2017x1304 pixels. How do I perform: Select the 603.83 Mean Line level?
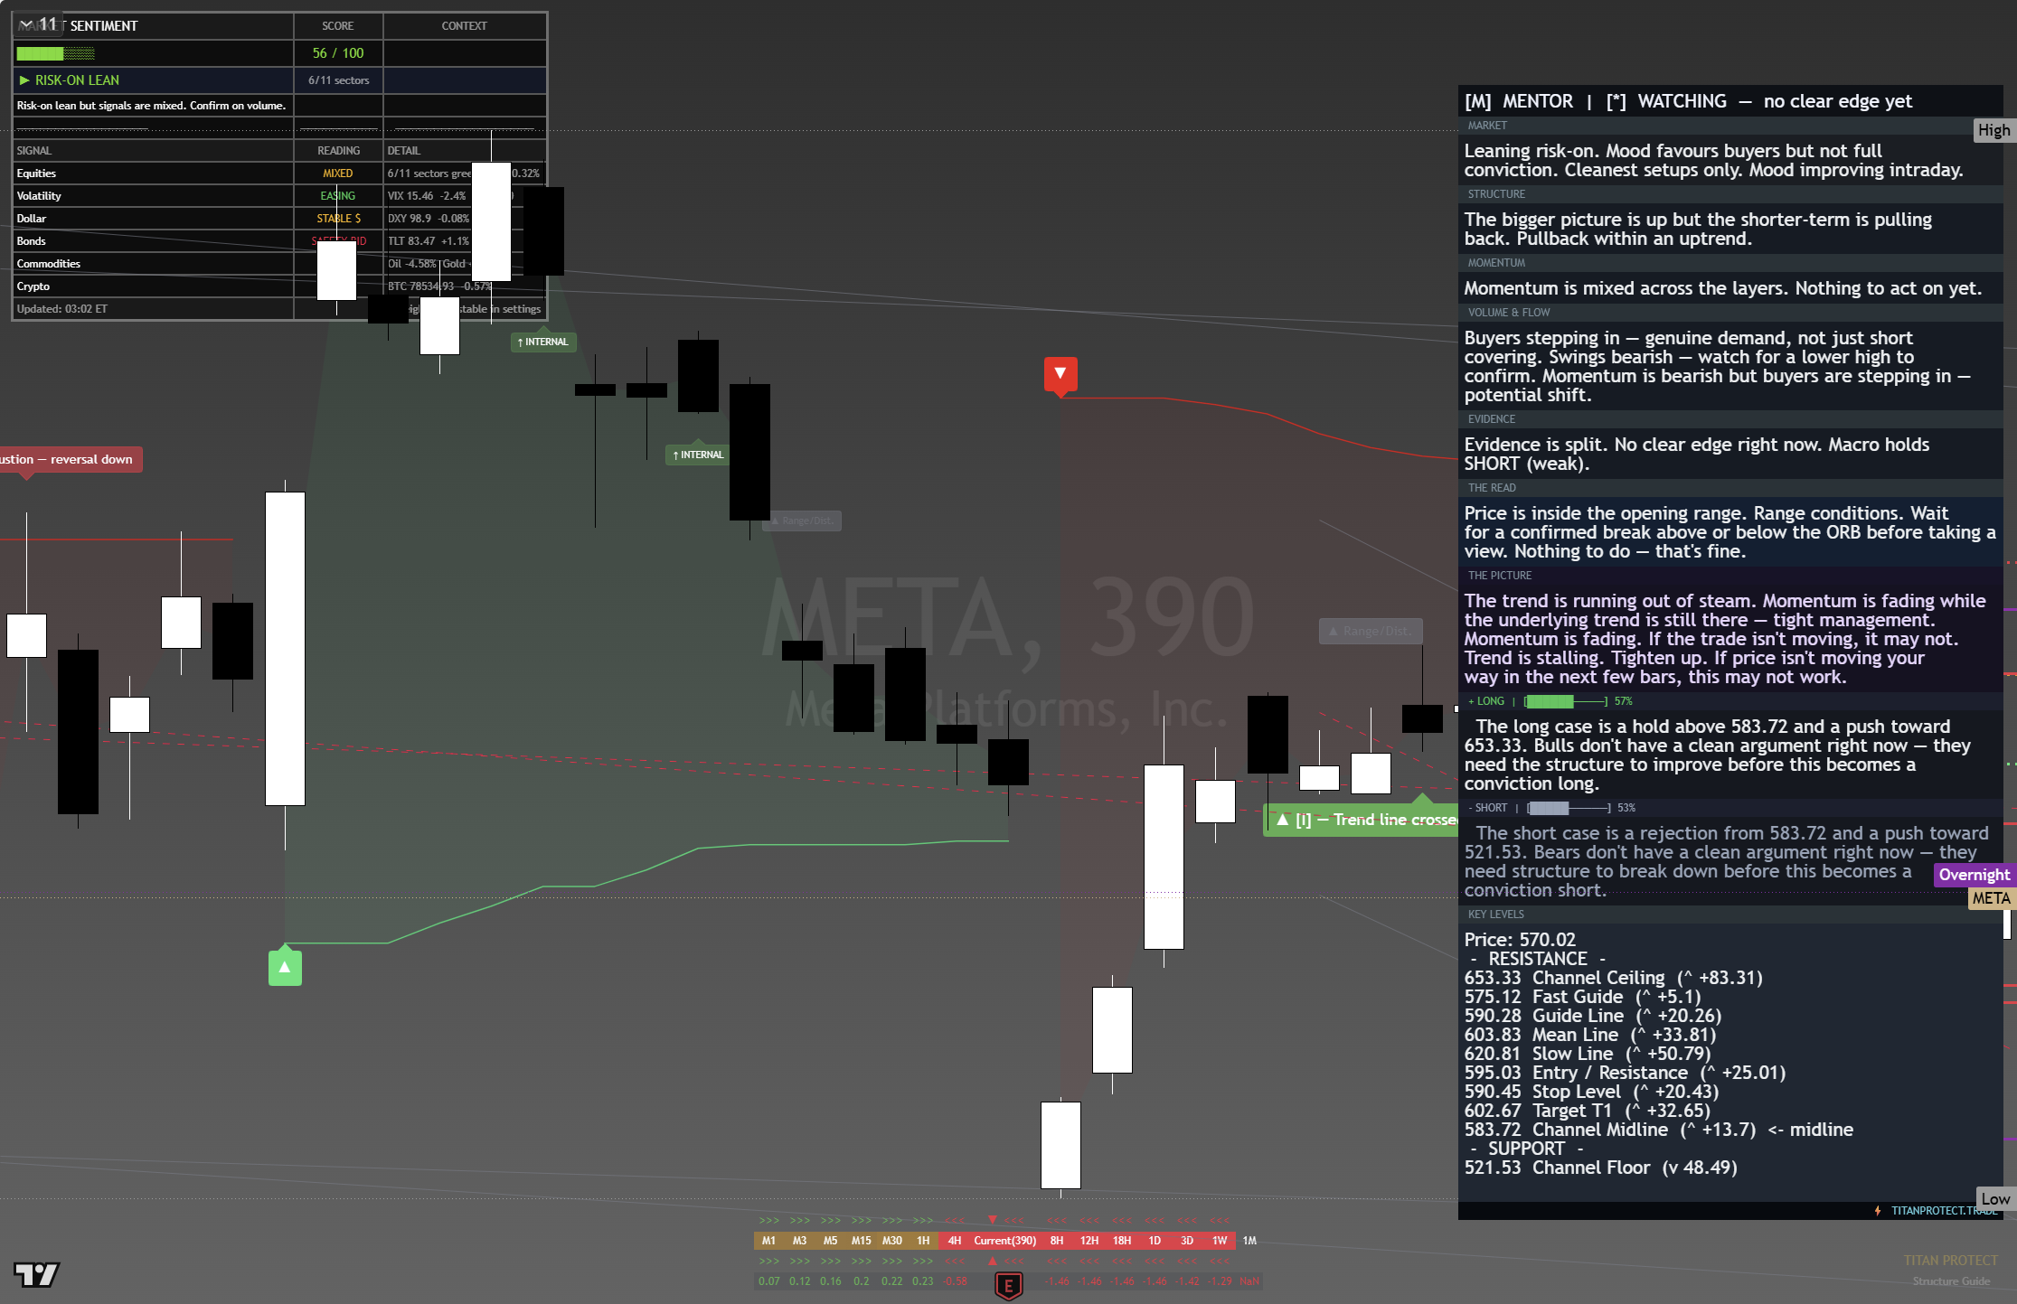[1589, 1035]
